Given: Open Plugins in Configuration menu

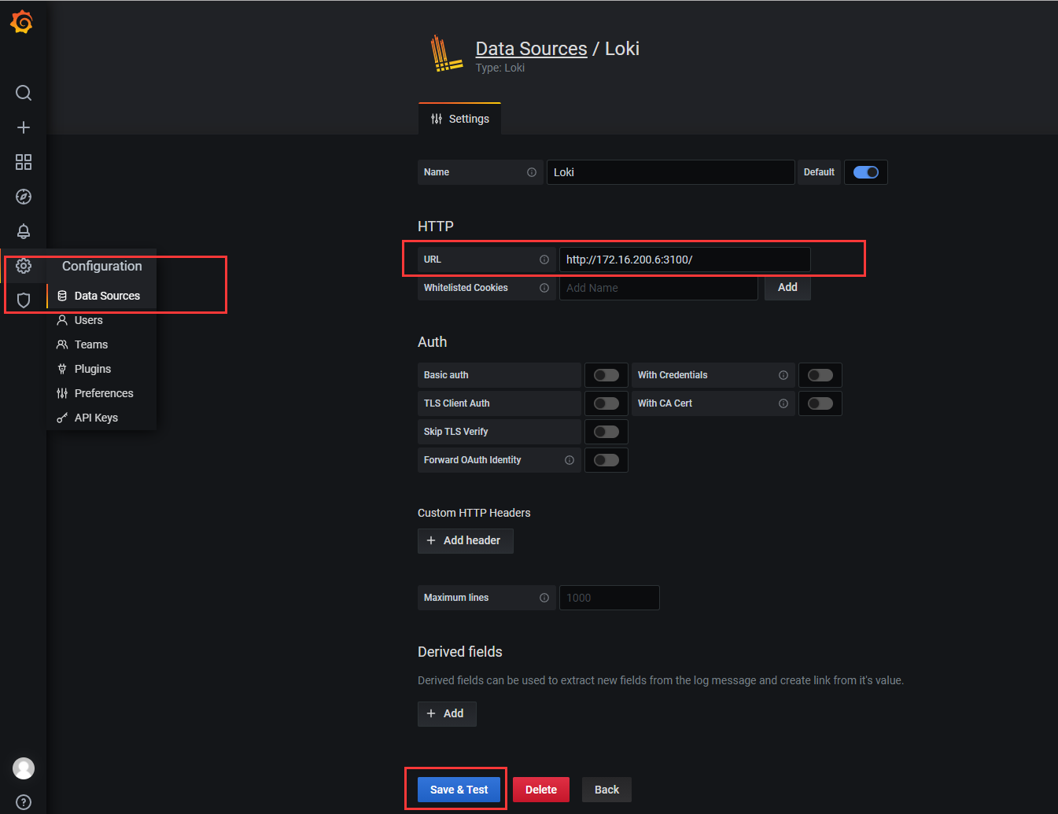Looking at the screenshot, I should click(x=101, y=369).
